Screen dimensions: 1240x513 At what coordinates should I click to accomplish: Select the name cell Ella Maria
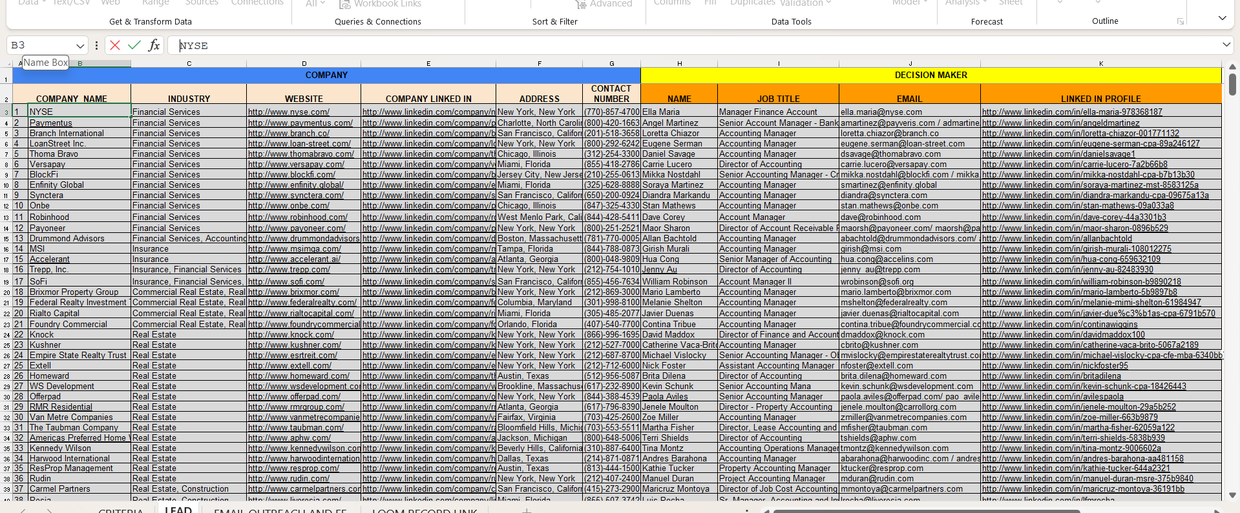pos(679,112)
